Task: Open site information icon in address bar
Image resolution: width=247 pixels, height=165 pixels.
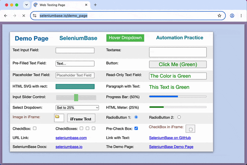Action: click(35, 16)
